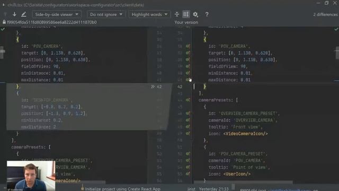Click the pencil jump-to-source icon

click(23, 14)
